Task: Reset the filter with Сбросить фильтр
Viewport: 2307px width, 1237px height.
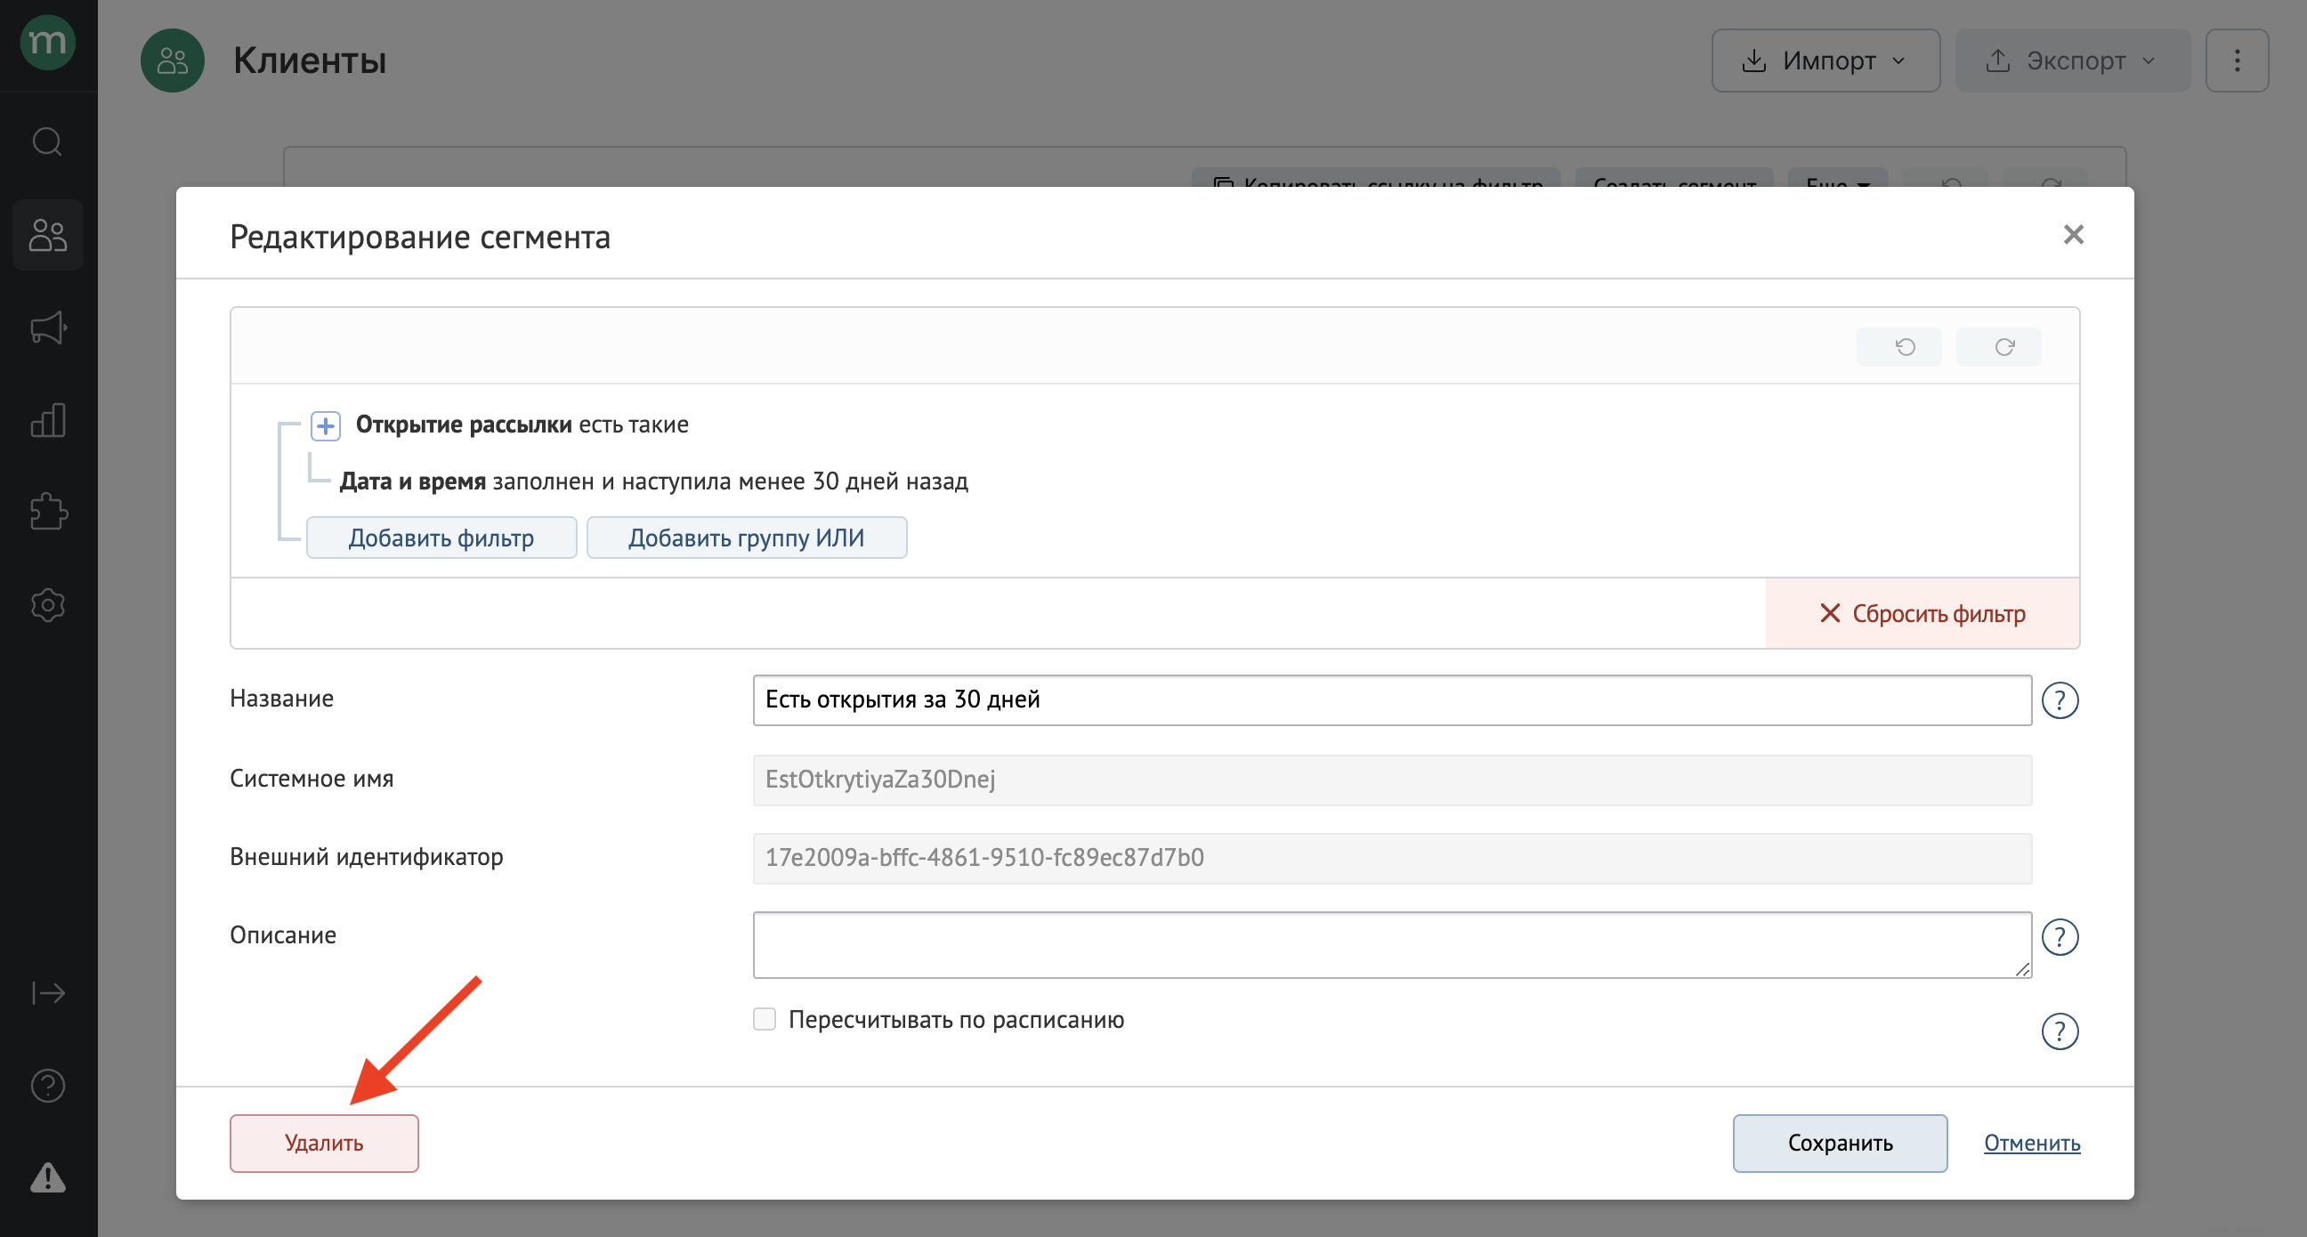Action: click(x=1922, y=613)
